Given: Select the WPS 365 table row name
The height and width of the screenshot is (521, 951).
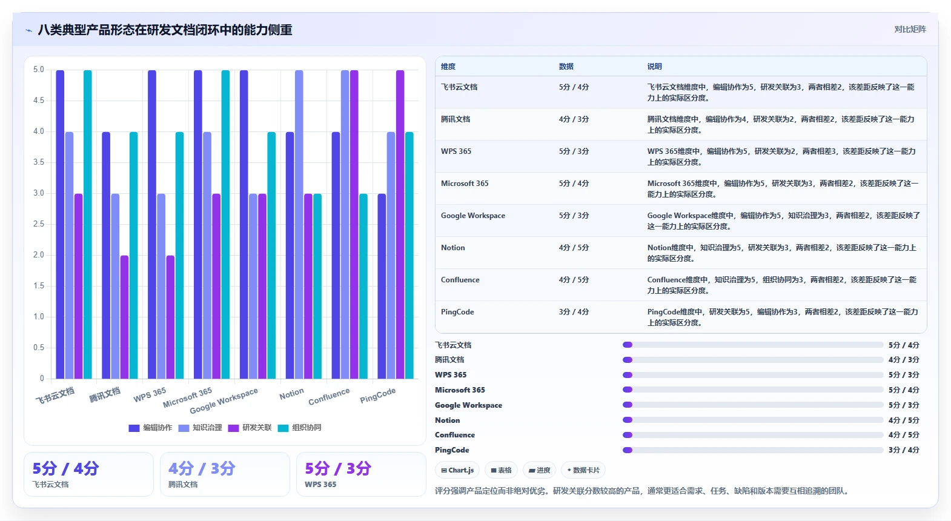Looking at the screenshot, I should tap(456, 151).
